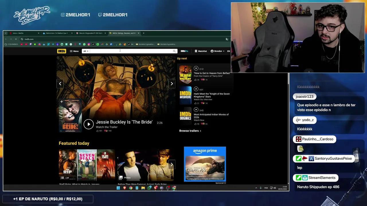Open Google Chrome from taskbar
Screen dimensions: 367x206
tap(131, 188)
